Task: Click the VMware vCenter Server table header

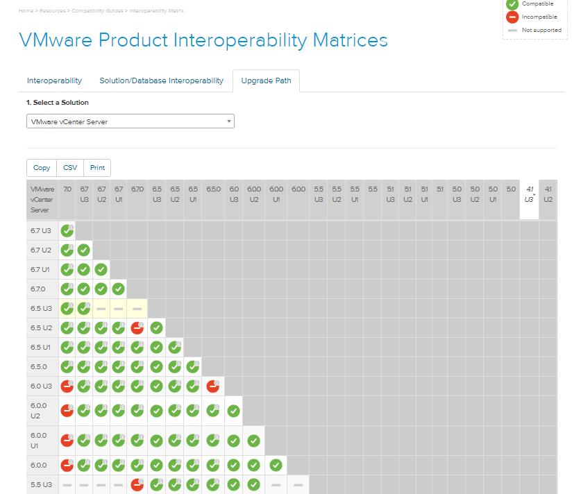Action: (x=42, y=200)
